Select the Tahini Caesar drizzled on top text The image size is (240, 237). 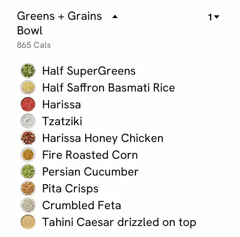pos(119,222)
